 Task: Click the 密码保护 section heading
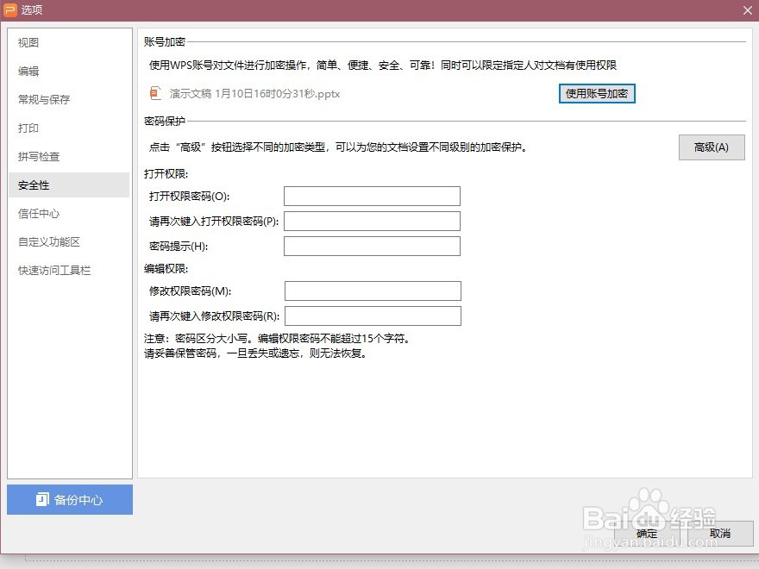coord(165,121)
